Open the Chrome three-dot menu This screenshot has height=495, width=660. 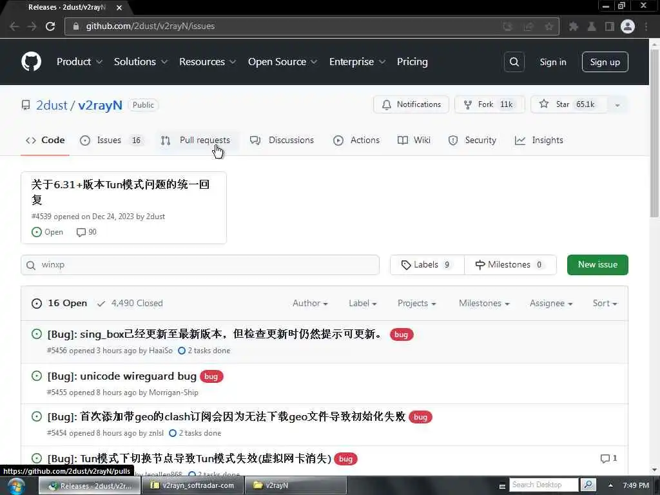[x=646, y=26]
